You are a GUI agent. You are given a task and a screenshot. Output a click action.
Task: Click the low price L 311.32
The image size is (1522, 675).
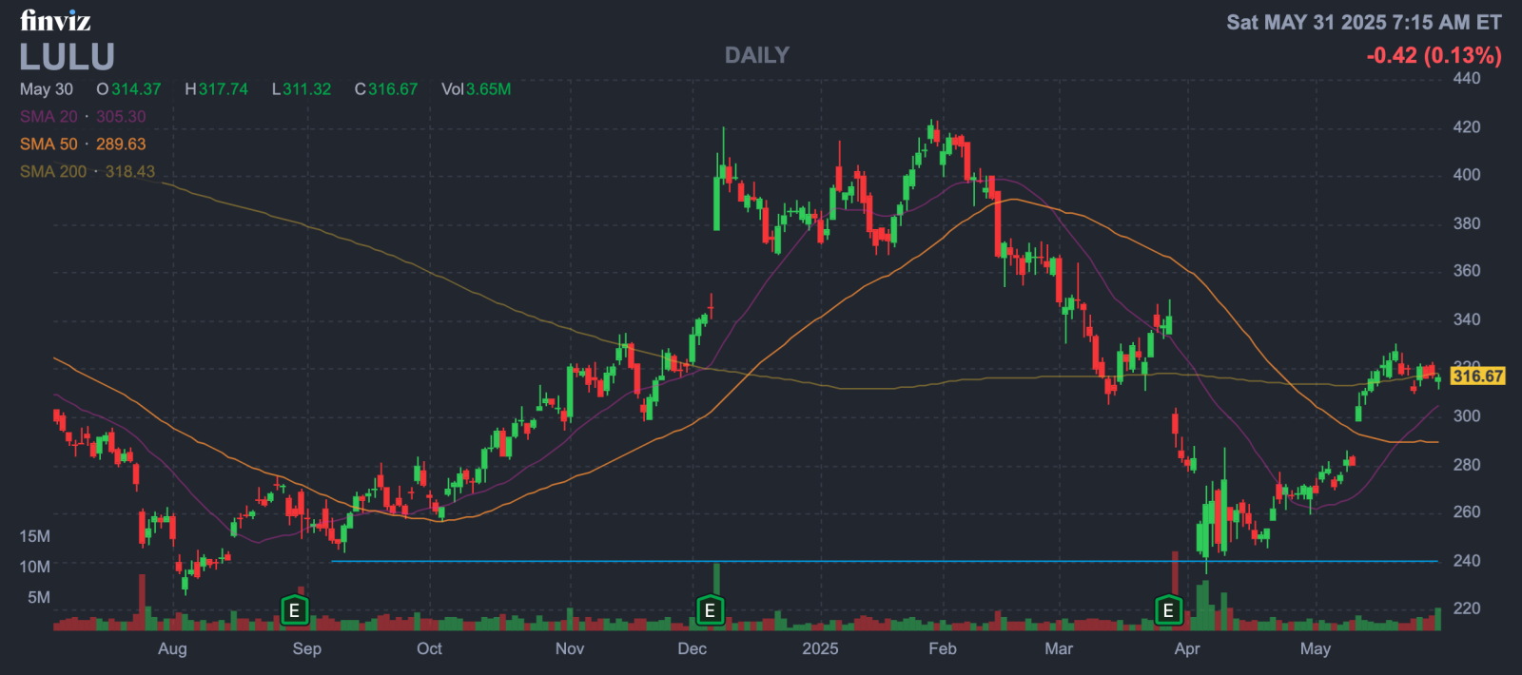point(302,88)
